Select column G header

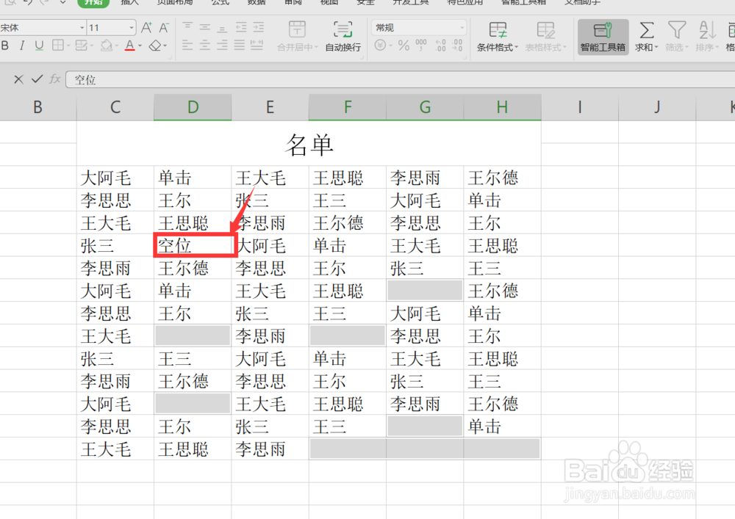[425, 107]
